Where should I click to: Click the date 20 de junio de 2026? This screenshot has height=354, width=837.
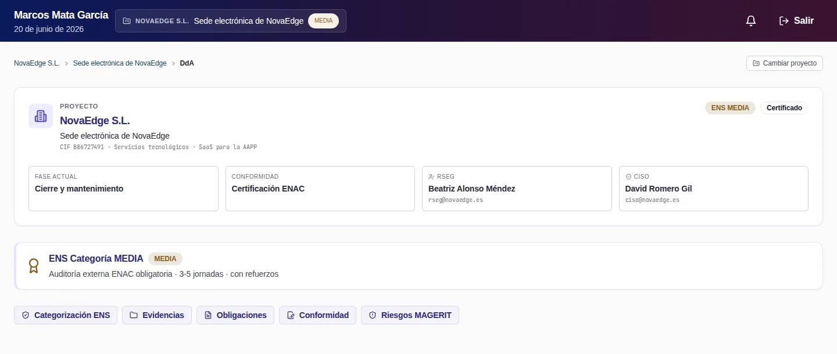tap(49, 29)
